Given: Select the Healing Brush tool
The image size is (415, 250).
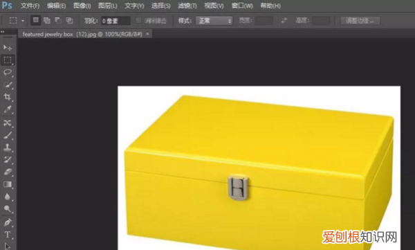Looking at the screenshot, I should click(x=8, y=123).
